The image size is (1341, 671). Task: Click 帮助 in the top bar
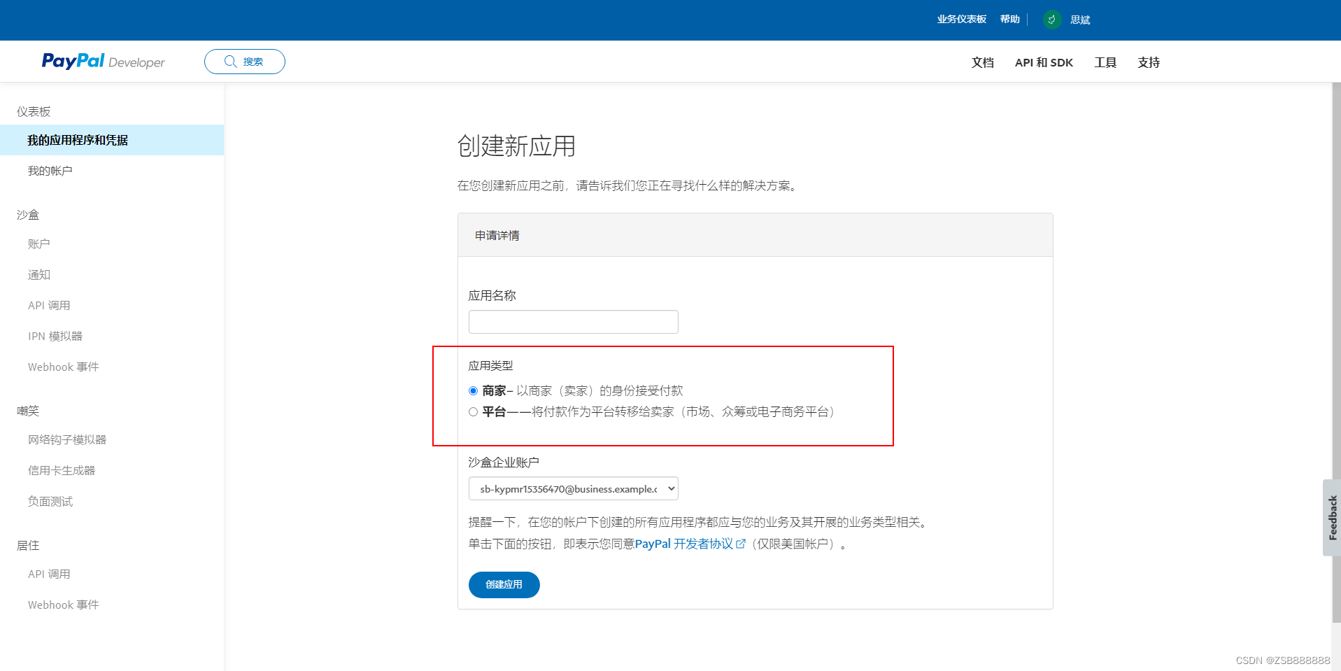click(x=1010, y=20)
